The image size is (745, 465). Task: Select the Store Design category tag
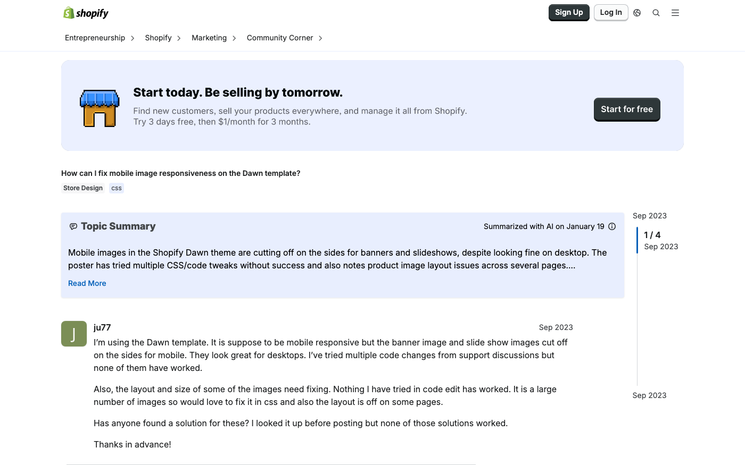(x=83, y=188)
